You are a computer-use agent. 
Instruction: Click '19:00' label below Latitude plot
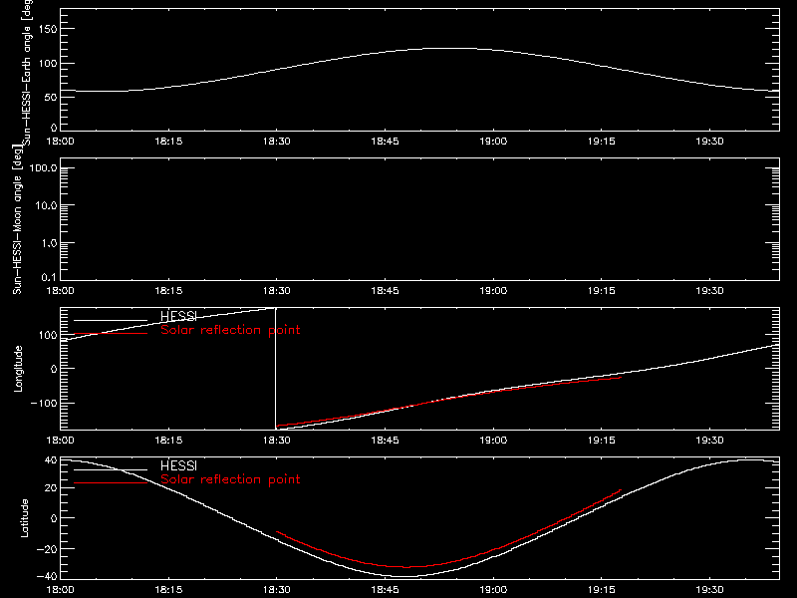point(493,589)
